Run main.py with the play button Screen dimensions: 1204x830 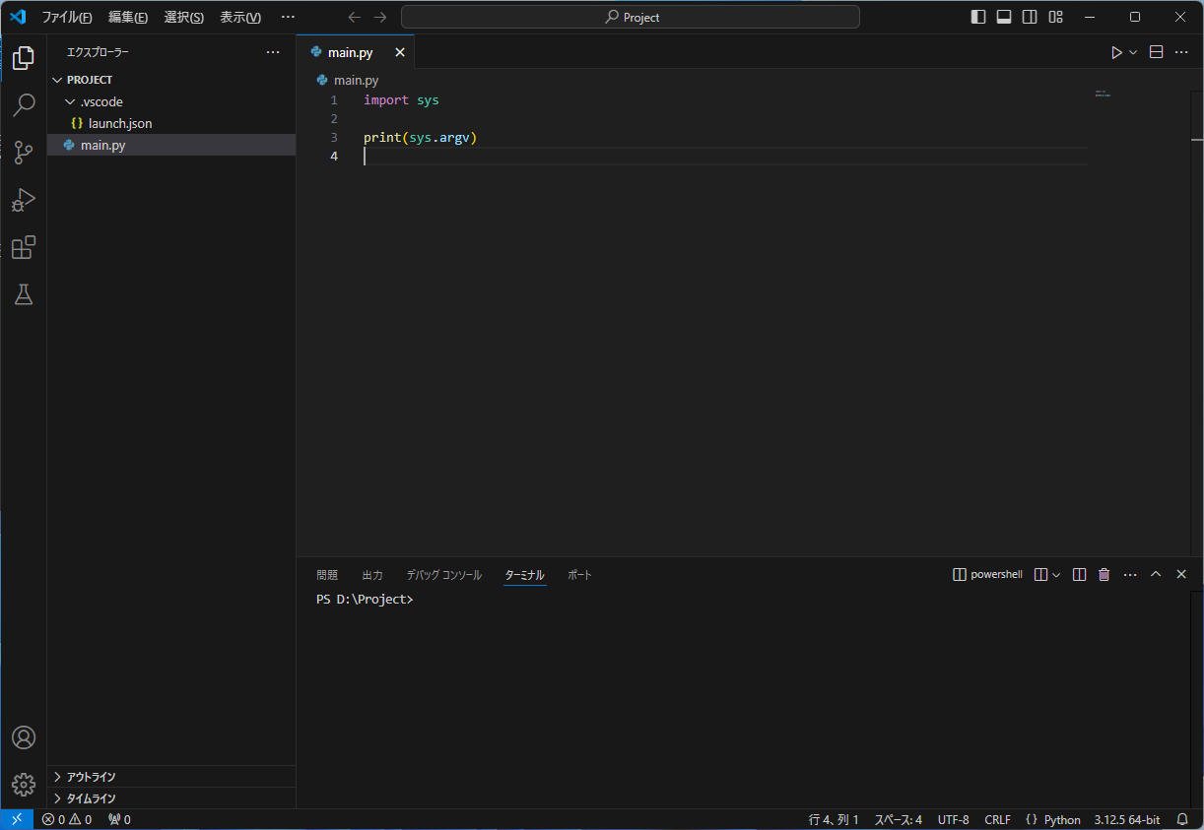[1115, 51]
